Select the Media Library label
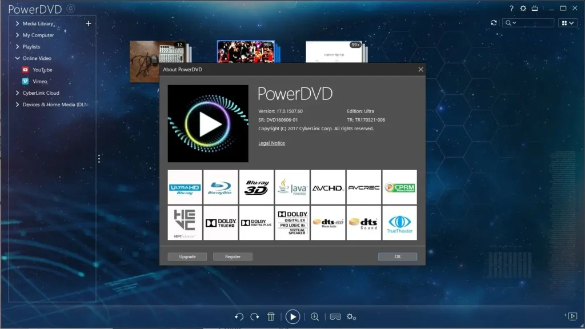The image size is (585, 329). click(x=38, y=23)
